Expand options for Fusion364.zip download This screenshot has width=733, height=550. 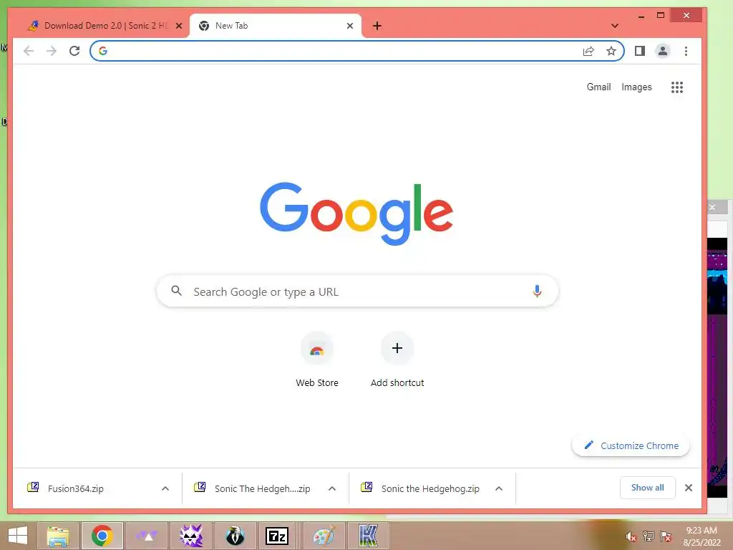[x=165, y=488]
